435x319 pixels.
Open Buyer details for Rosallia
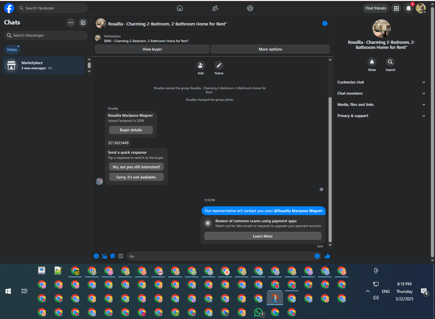(131, 130)
